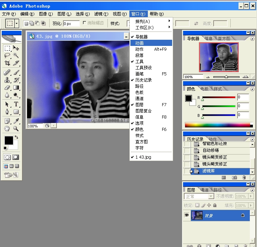Select the Eraser tool

(x=7, y=87)
